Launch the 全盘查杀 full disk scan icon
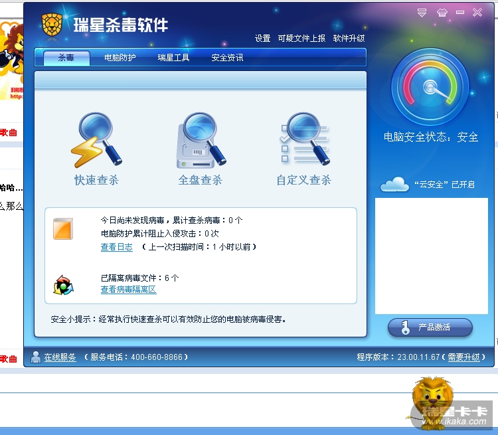This screenshot has height=435, width=498. [x=201, y=140]
